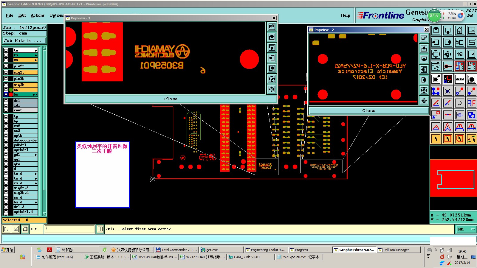Toggle checkbox for layer cs
This screenshot has width=477, height=268.
[6, 60]
